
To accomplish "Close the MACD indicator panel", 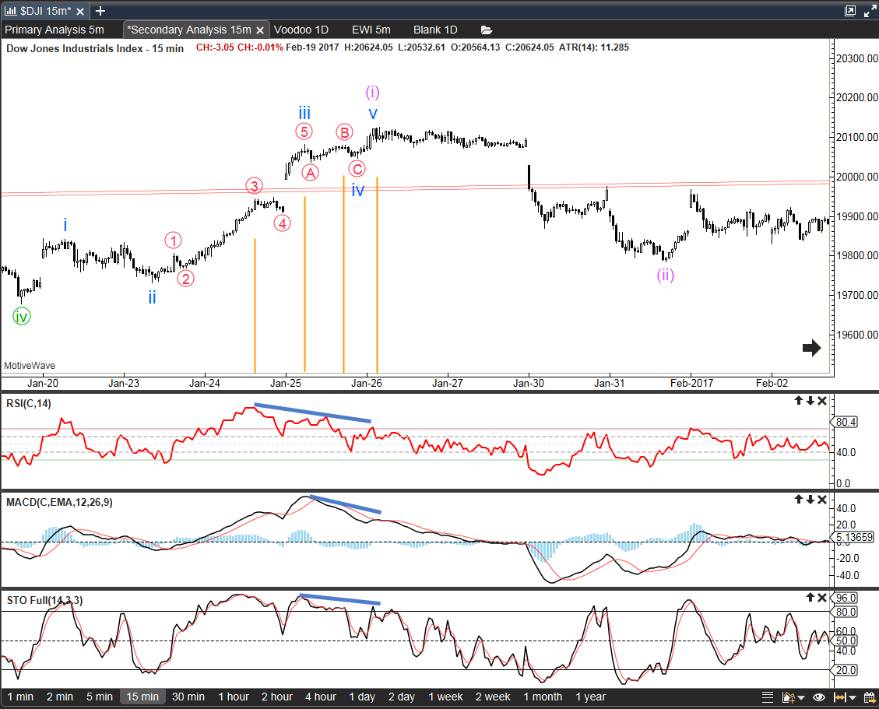I will pos(822,499).
